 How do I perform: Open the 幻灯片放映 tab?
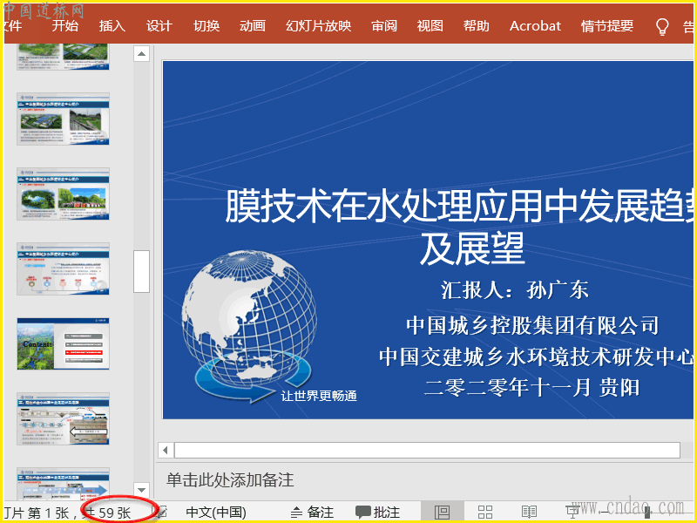(x=318, y=26)
